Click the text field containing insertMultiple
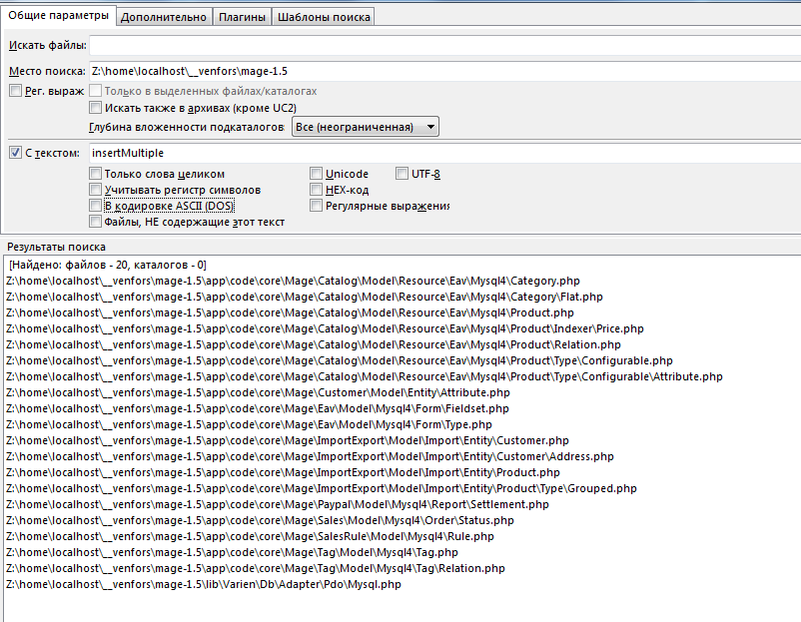This screenshot has height=622, width=801. 444,153
